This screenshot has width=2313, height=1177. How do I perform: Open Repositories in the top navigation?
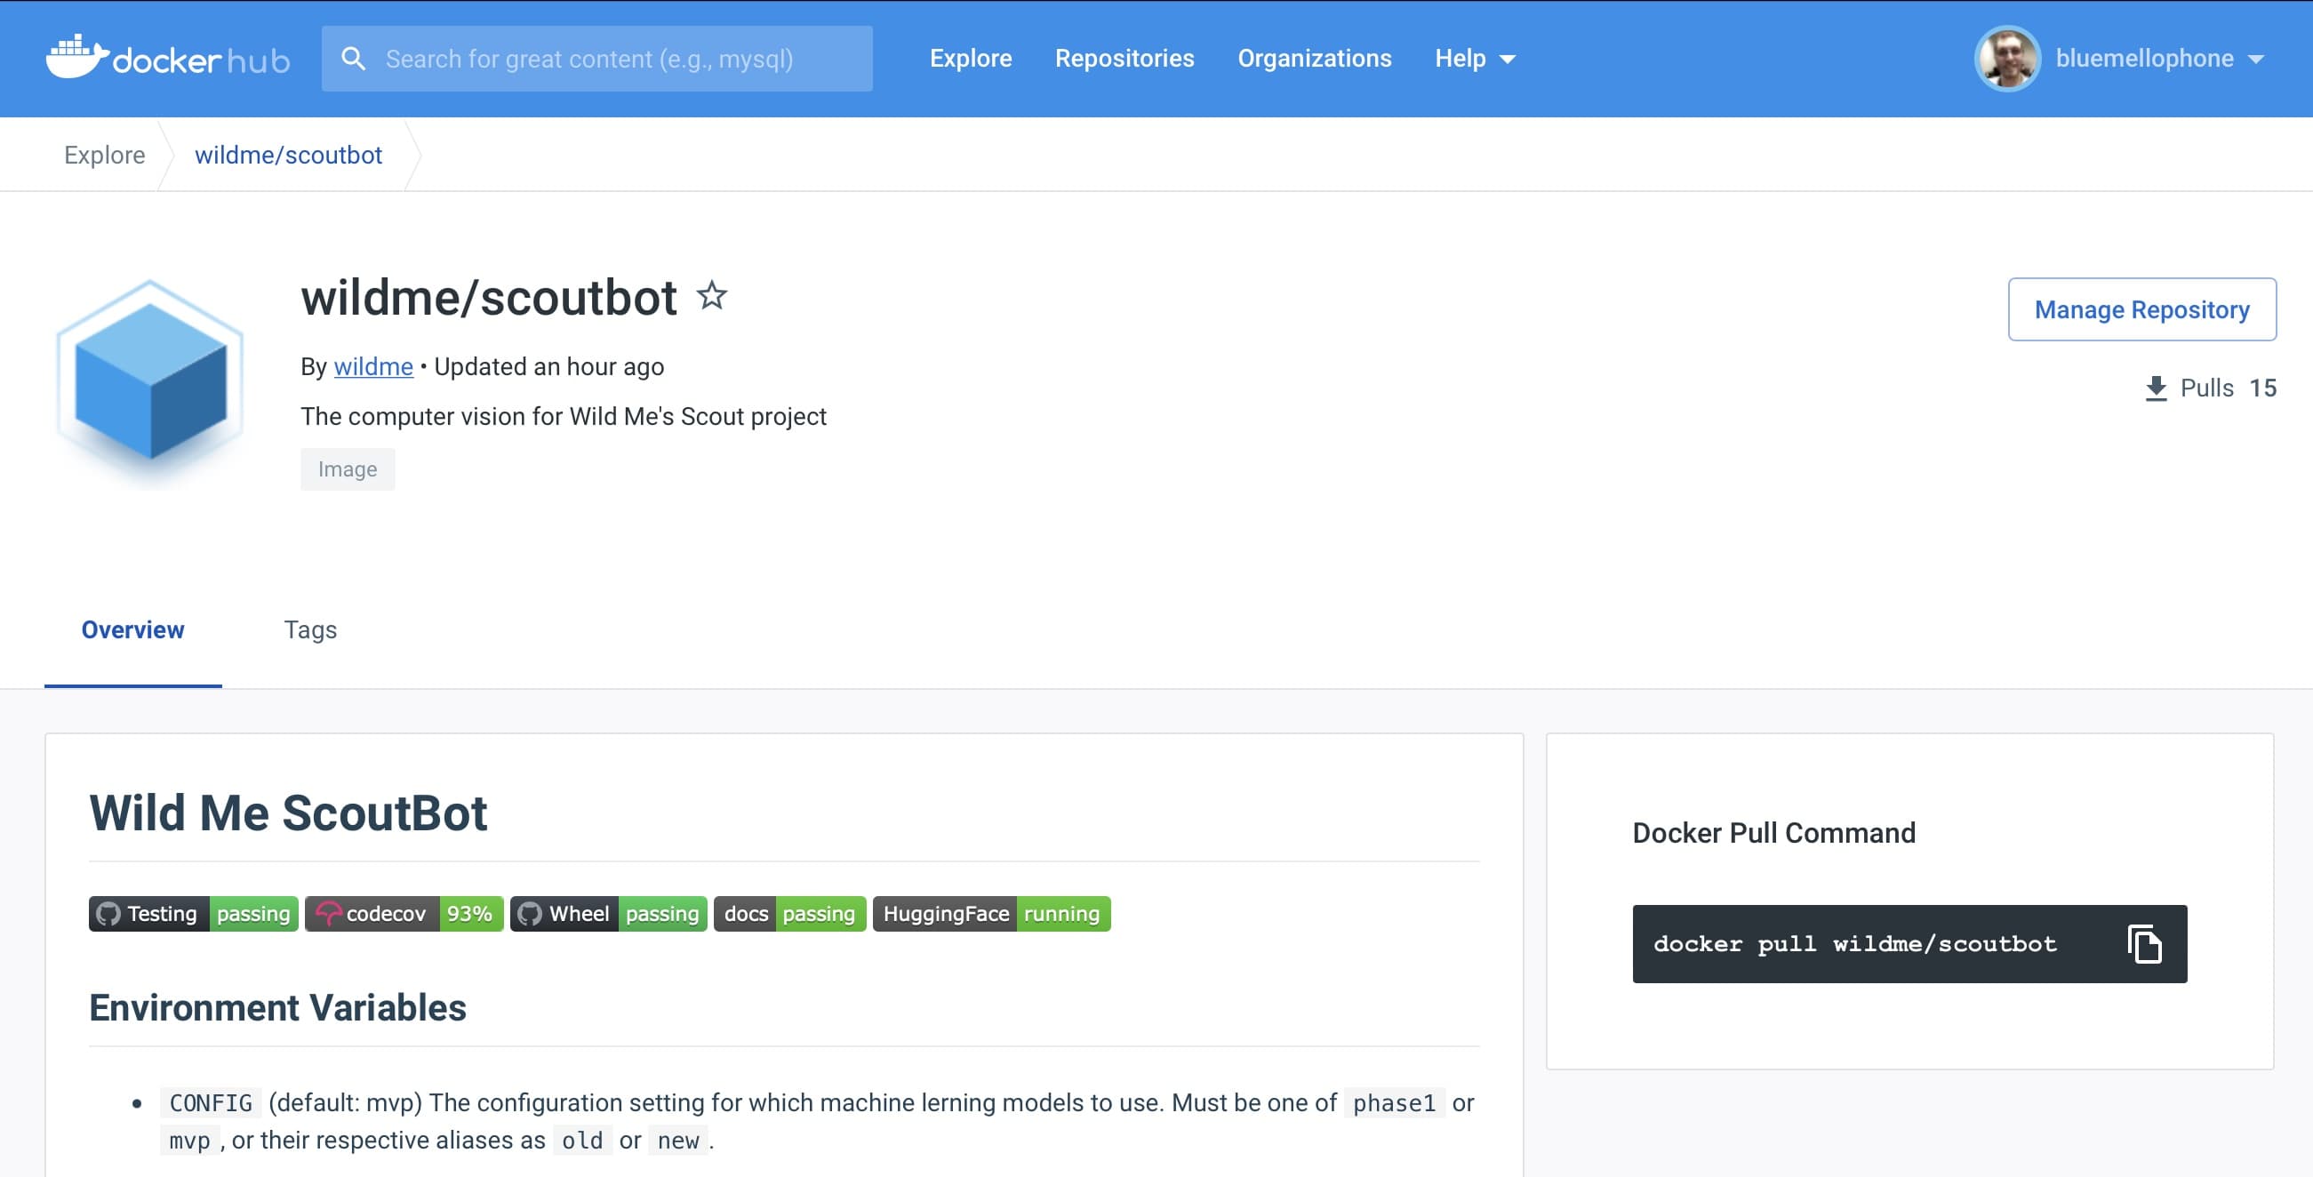point(1124,59)
